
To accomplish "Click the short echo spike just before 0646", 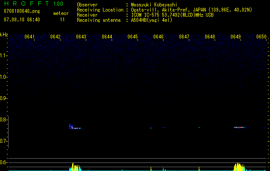I will (151, 128).
